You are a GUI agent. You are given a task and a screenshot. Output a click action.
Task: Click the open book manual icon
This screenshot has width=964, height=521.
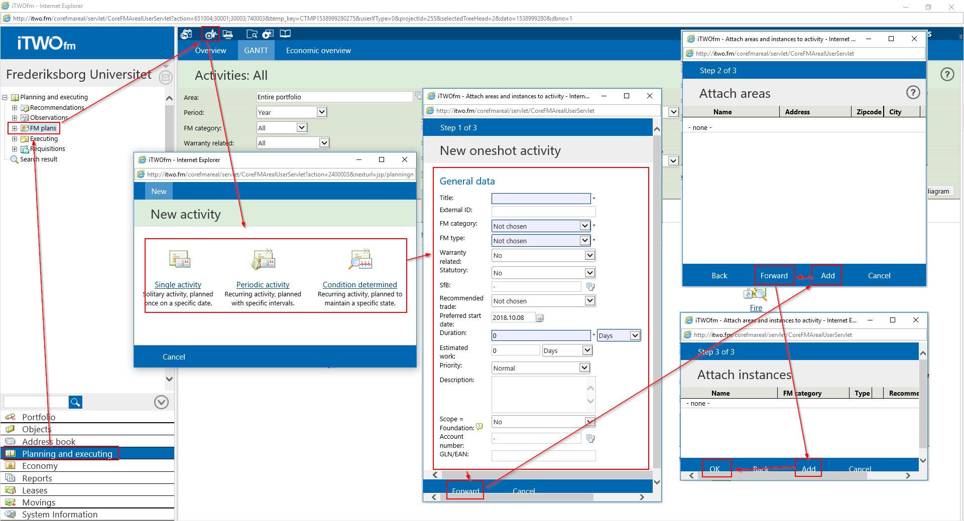click(285, 34)
